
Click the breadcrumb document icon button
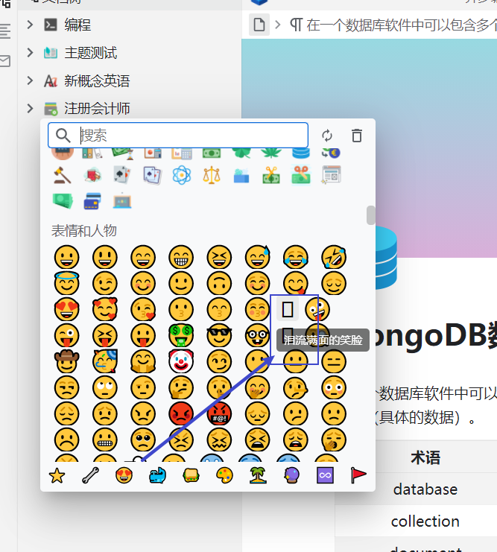[259, 25]
